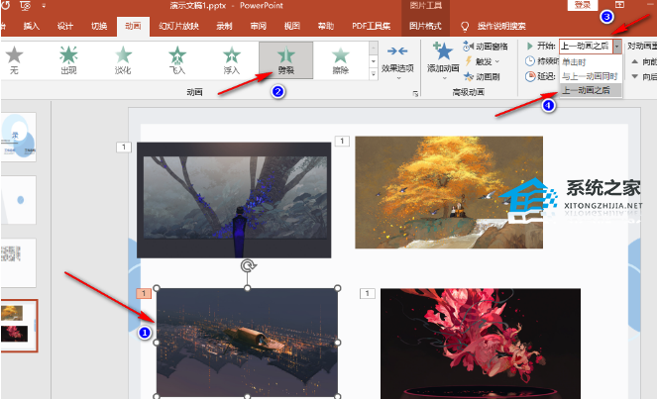Click animation tag 1 beside golden tree picture
The width and height of the screenshot is (658, 399).
342,141
